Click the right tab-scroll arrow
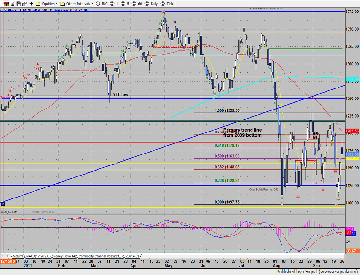The image size is (360, 275). click(8, 256)
